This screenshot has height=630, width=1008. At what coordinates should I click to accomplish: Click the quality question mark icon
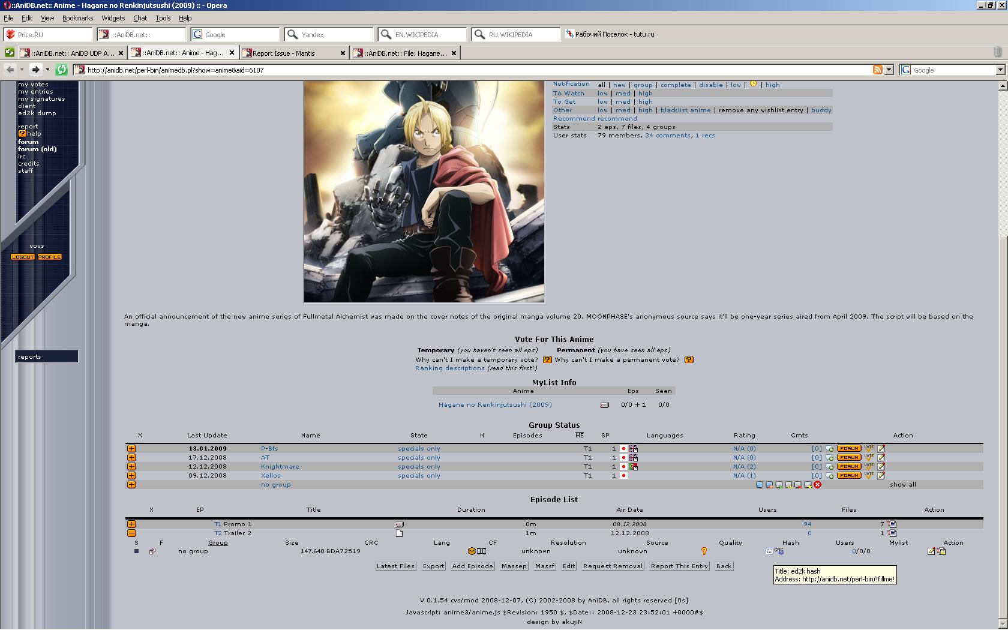point(704,551)
